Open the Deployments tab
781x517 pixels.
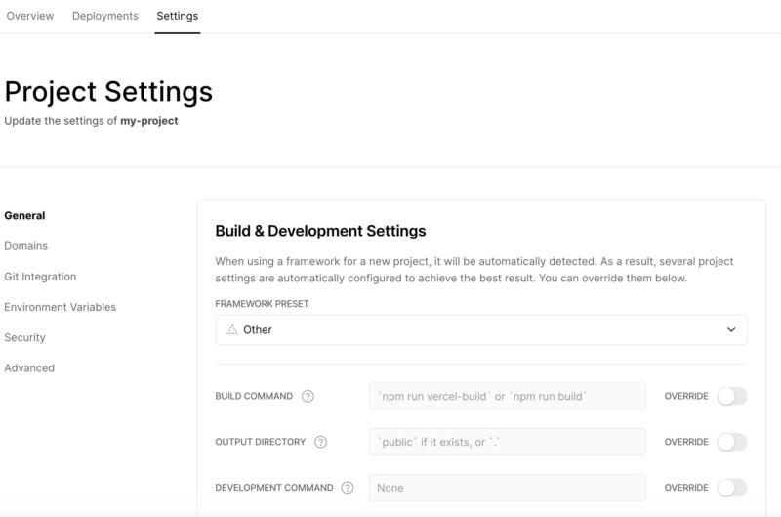point(105,16)
